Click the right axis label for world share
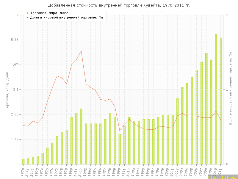Image resolution: width=238 pixels, height=179 pixels. coord(230,88)
